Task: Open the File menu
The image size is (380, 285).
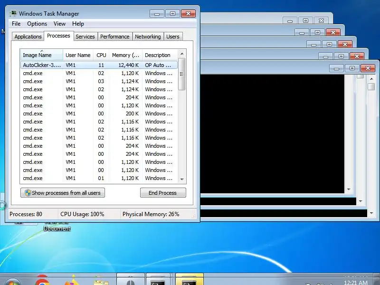Action: point(16,24)
